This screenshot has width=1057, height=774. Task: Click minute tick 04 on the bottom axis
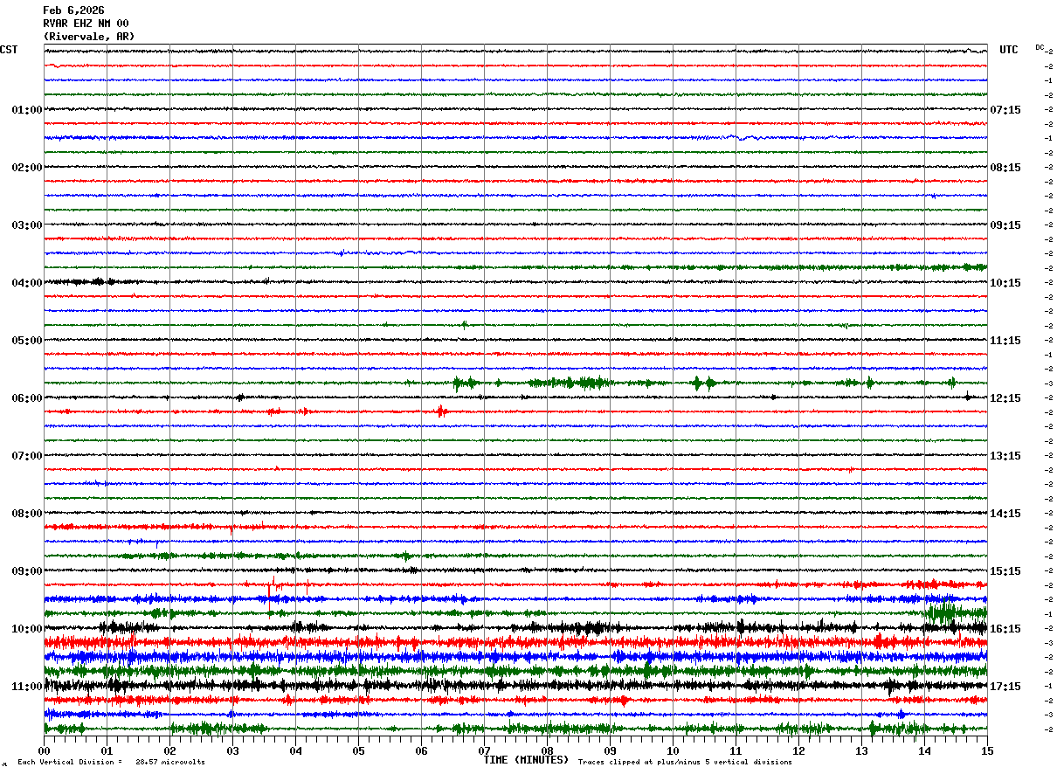(295, 750)
